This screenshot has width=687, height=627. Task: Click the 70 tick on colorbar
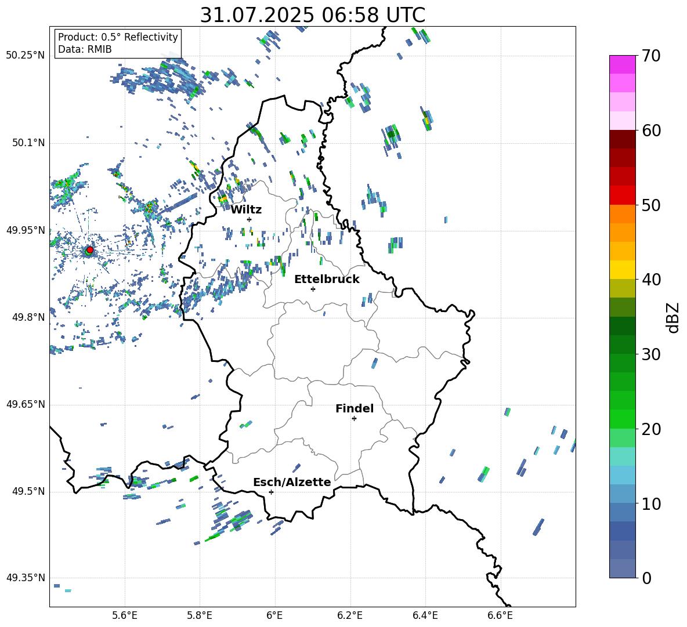pyautogui.click(x=651, y=56)
